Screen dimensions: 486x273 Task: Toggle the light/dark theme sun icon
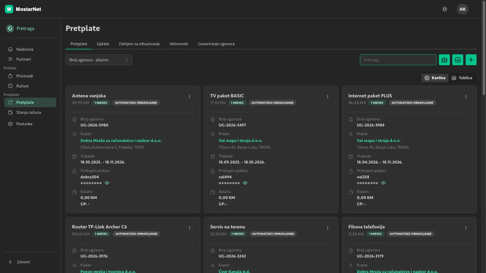pos(445,9)
